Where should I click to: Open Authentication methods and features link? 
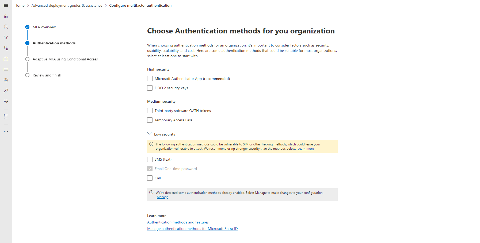[x=178, y=222]
